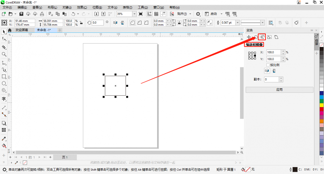Pick the dark blue palette swatch
Image resolution: width=324 pixels, height=174 pixels.
pos(322,93)
